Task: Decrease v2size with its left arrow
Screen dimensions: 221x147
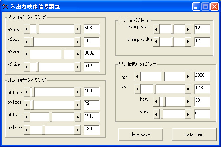Action: (27, 67)
